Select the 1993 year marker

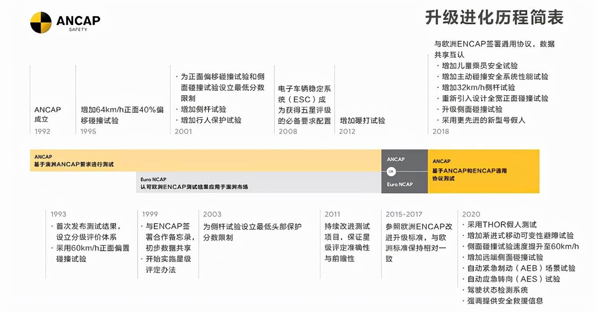click(x=58, y=214)
